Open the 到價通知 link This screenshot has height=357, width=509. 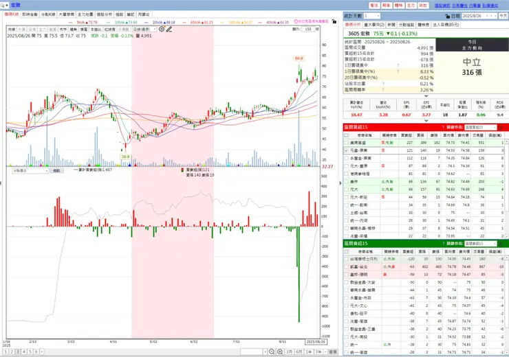click(x=490, y=5)
